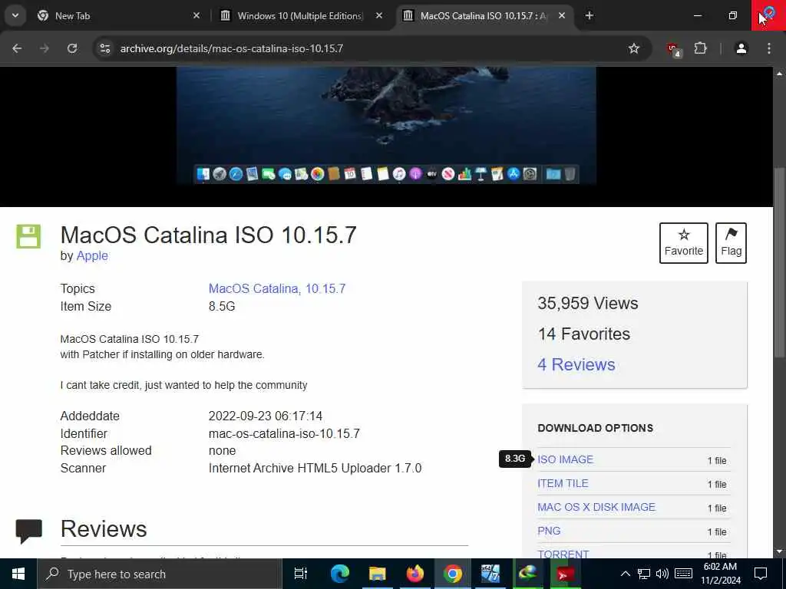Viewport: 786px width, 589px height.
Task: Open Task View on taskbar
Action: (x=300, y=574)
